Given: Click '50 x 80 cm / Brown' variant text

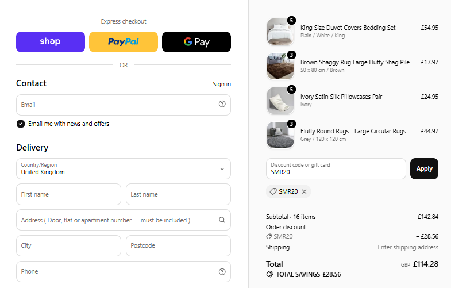Looking at the screenshot, I should coord(322,70).
